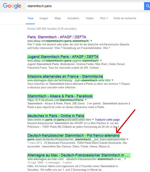Click URL text www.afasp.net/stammtische/paris-stammtisch/
Viewport: 150px width, 172px height.
(x=59, y=41)
